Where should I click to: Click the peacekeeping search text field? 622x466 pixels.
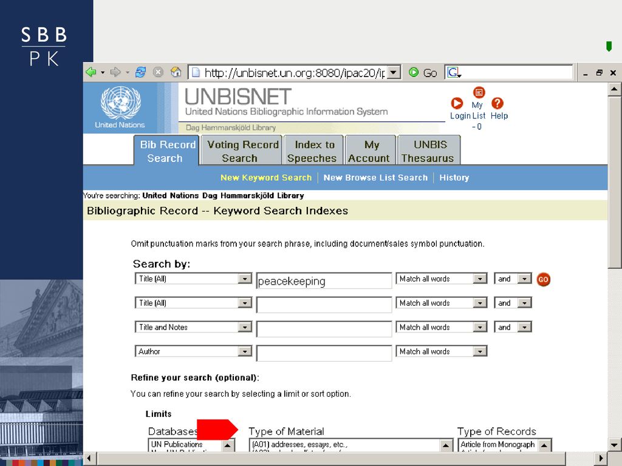coord(324,281)
